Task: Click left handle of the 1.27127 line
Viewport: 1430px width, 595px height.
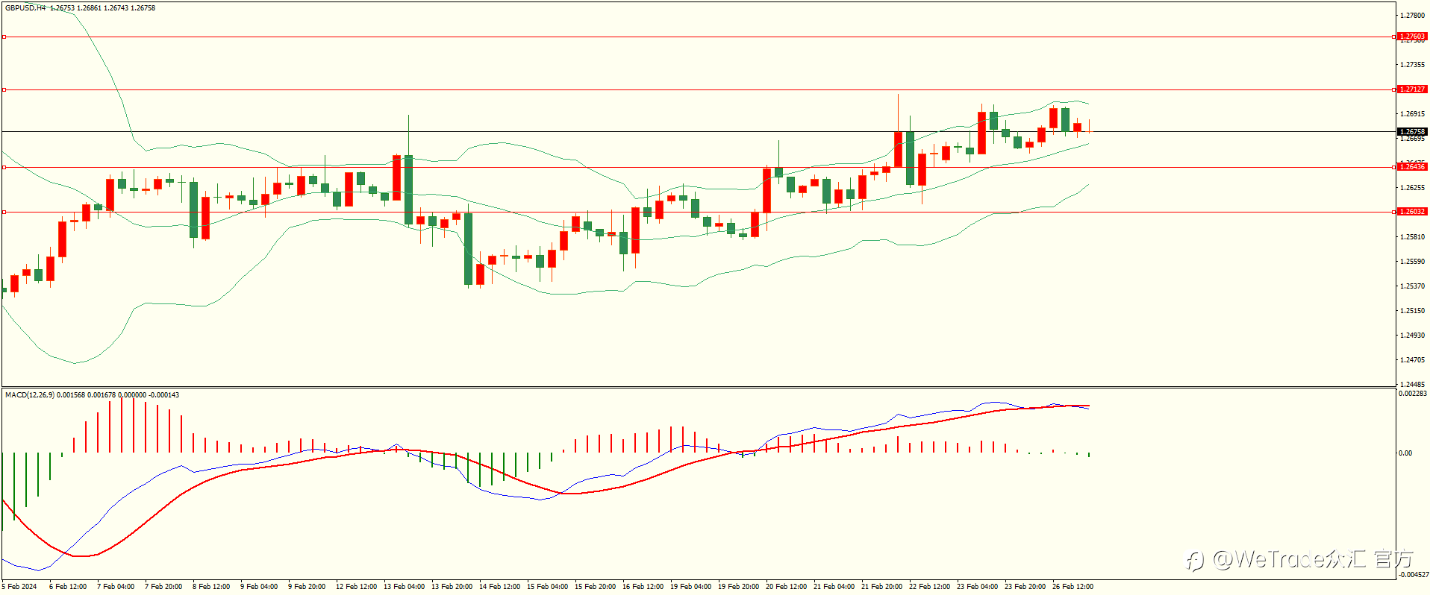Action: tap(4, 89)
